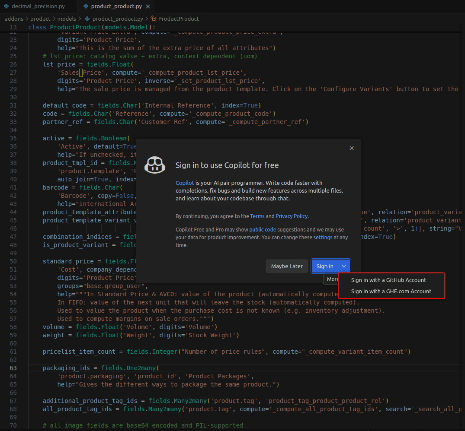465x431 pixels.
Task: Click the class symbol icon in breadcrumb
Action: pyautogui.click(x=154, y=19)
